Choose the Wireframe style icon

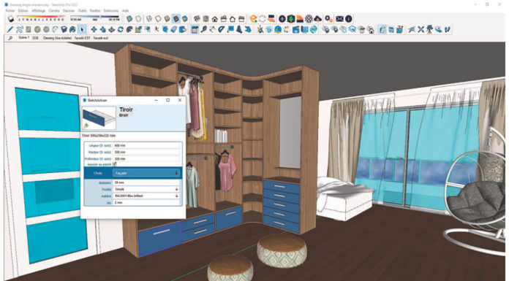tap(149, 19)
